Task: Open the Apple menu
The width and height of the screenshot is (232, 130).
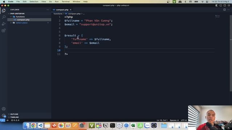Action: tap(4, 1)
